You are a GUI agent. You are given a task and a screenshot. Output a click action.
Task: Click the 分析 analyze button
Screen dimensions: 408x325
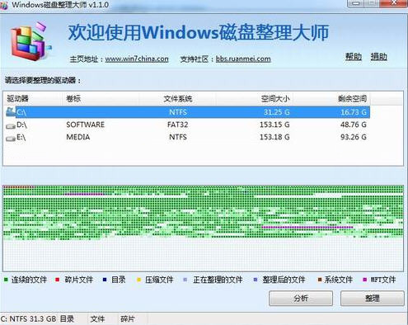coord(301,298)
